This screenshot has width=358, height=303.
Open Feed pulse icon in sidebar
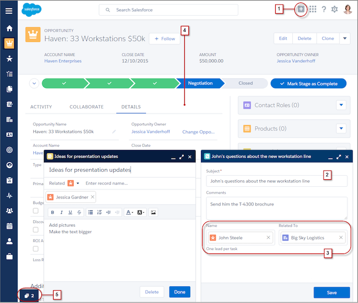point(10,195)
